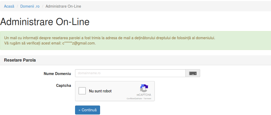Click the Resetare Parola panel header
271x115 pixels.
(x=135, y=60)
